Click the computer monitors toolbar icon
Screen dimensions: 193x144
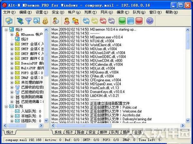[9, 21]
